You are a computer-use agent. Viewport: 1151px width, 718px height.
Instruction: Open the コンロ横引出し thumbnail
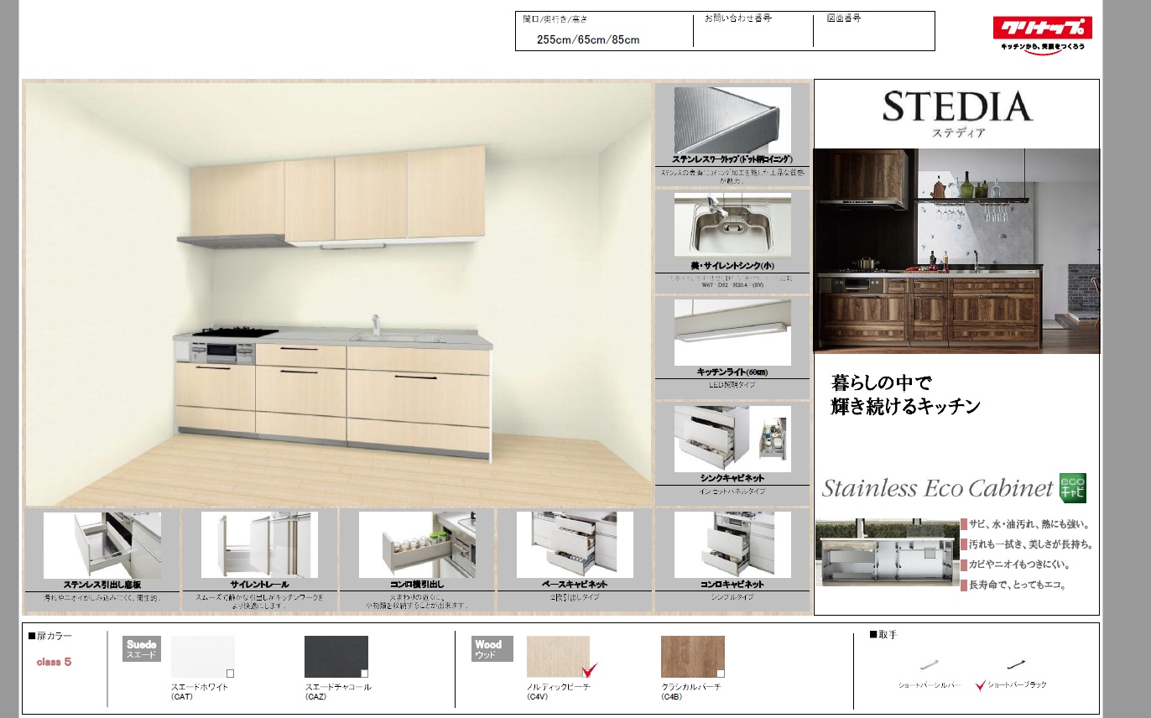click(417, 544)
